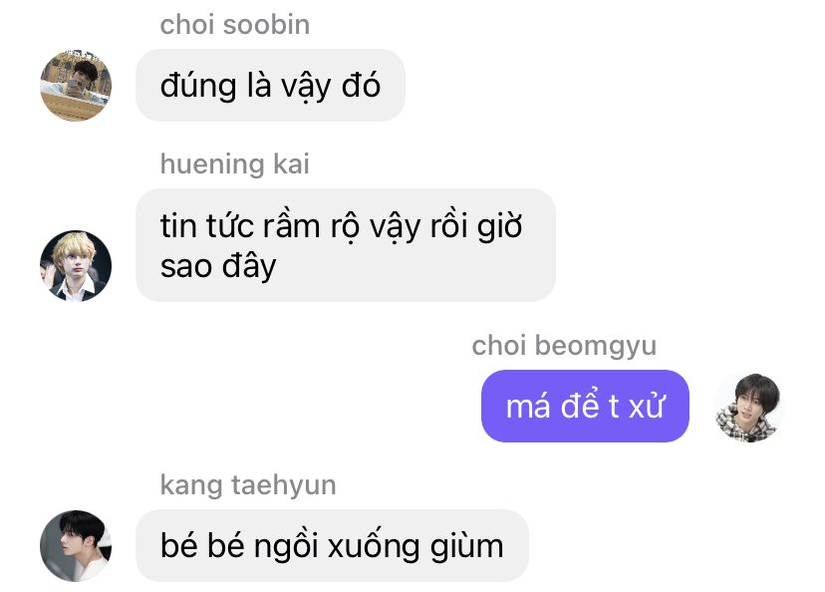Tap the word 'giùm' in taehyun's message
This screenshot has height=592, width=825.
click(x=466, y=547)
